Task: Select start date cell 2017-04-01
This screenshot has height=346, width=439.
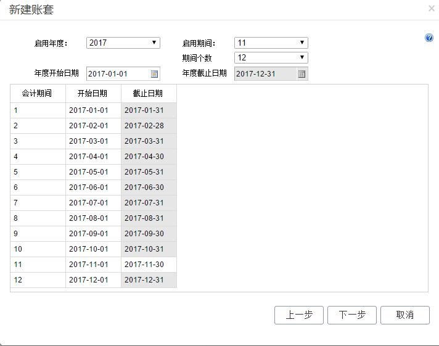Action: tap(93, 157)
